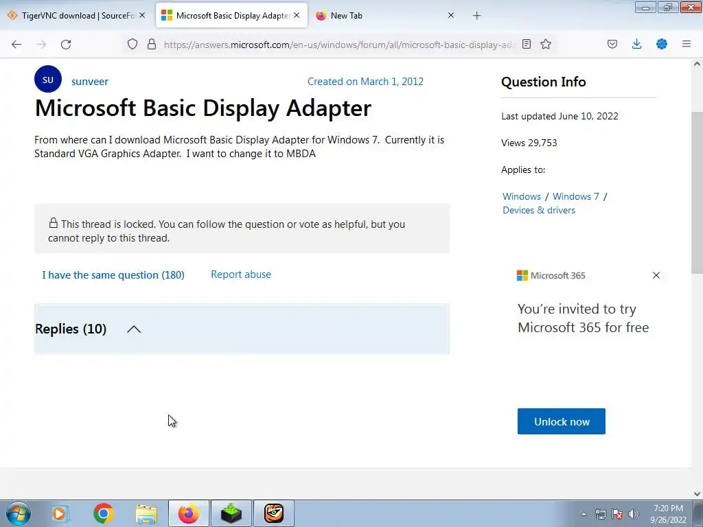Open the Windows category link
Viewport: 703px width, 527px height.
(x=522, y=196)
